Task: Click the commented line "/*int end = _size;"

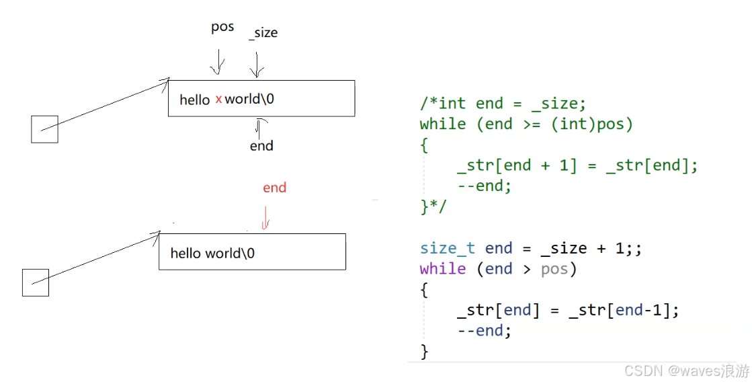Action: tap(503, 104)
